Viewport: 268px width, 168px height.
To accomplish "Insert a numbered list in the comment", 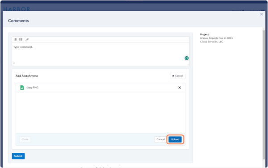I will 15,40.
